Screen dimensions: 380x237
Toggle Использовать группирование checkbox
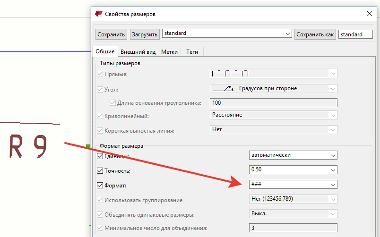click(x=100, y=200)
